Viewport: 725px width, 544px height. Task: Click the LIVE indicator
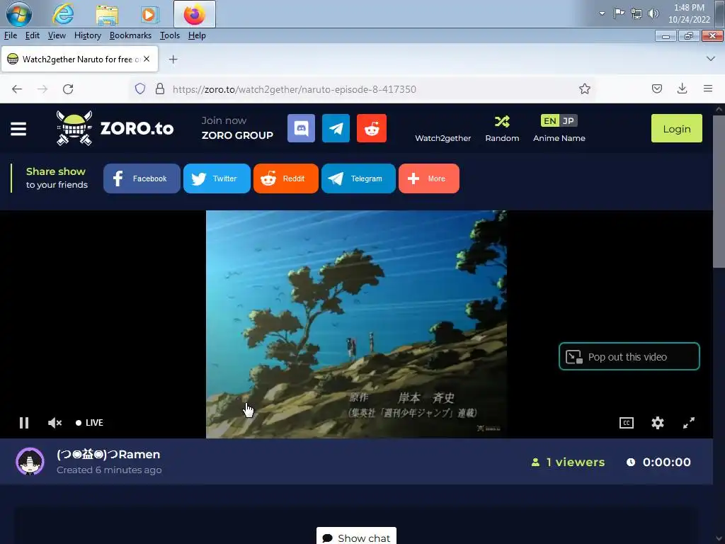(90, 423)
